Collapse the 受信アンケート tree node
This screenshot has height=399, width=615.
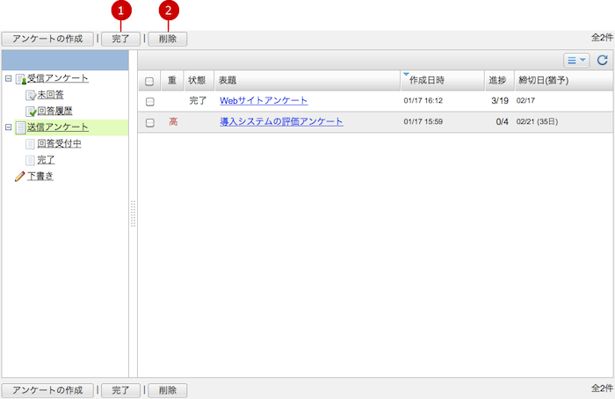coord(8,78)
